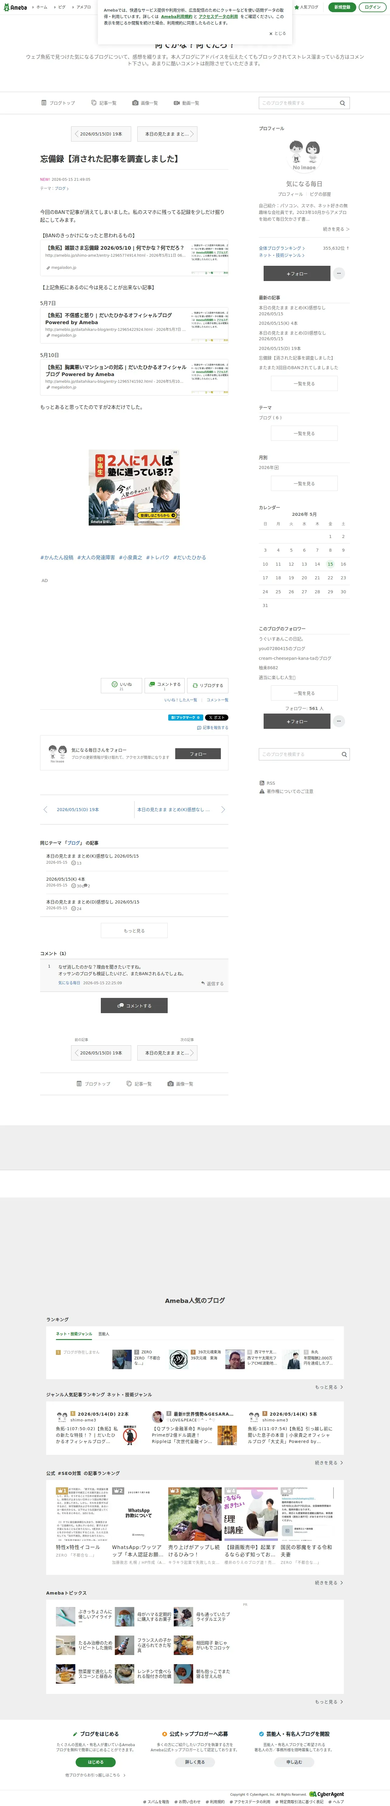Expand the 2026年 monthly archive

(x=269, y=468)
